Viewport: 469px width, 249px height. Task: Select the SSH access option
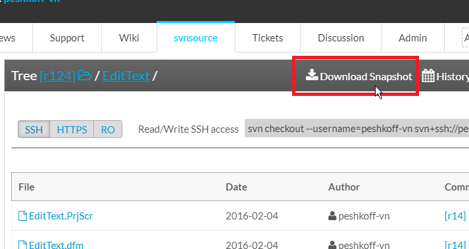click(34, 129)
